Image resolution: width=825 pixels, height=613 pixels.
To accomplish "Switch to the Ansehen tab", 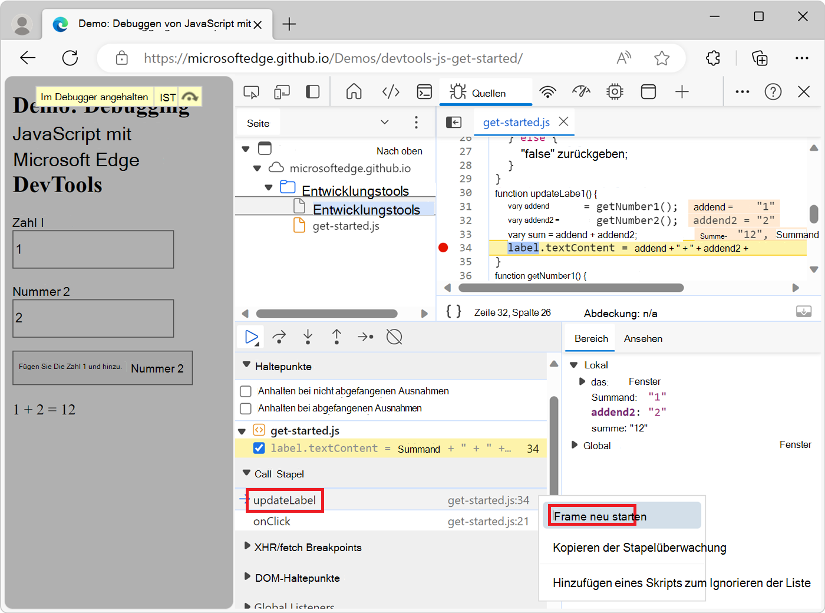I will coord(643,338).
